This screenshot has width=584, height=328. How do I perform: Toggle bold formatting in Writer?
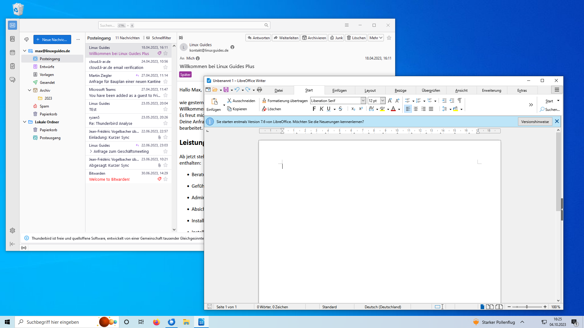point(314,109)
